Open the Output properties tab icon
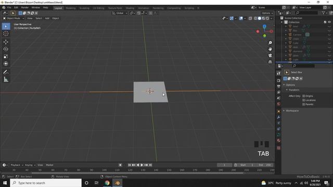 pos(279,86)
